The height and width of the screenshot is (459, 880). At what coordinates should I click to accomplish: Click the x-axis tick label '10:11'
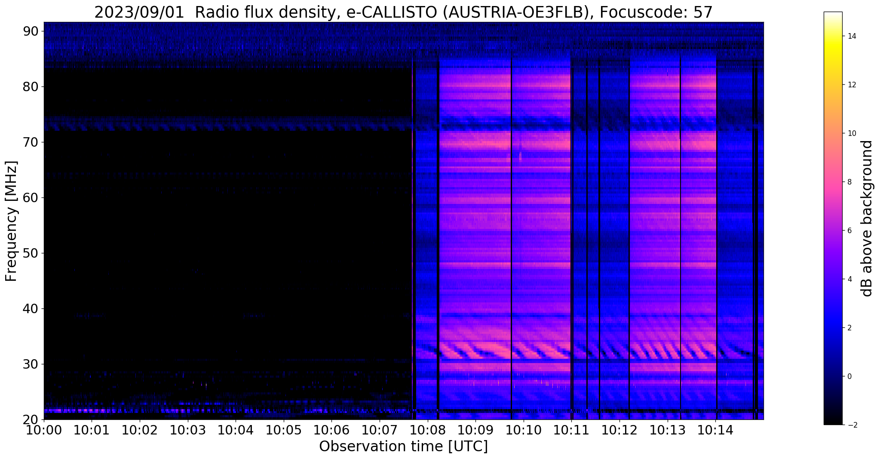[571, 430]
